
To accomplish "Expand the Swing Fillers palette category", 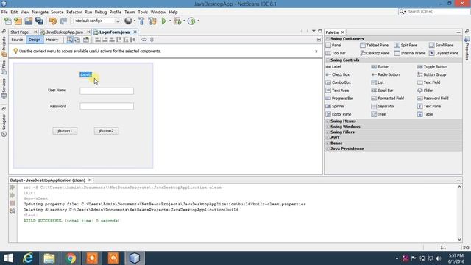I will point(327,132).
